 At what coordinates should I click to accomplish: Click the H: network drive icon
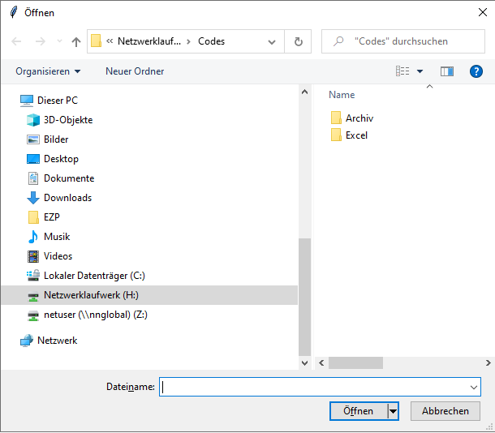[x=33, y=296]
